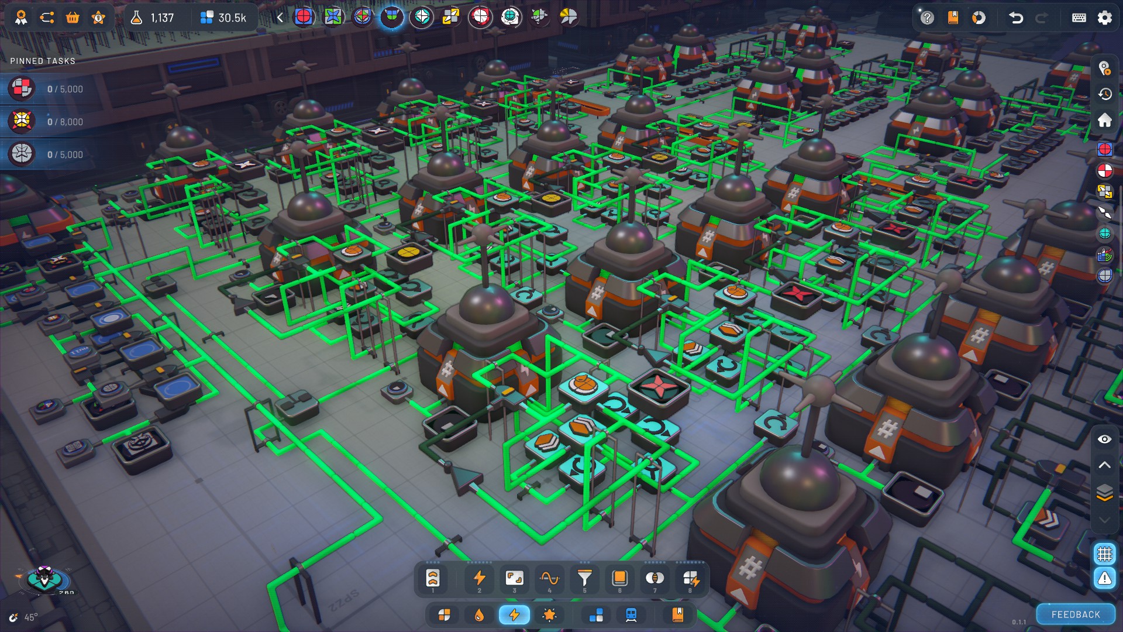Image resolution: width=1123 pixels, height=632 pixels.
Task: Switch to the fluids droplet toolbar tab
Action: tap(479, 615)
